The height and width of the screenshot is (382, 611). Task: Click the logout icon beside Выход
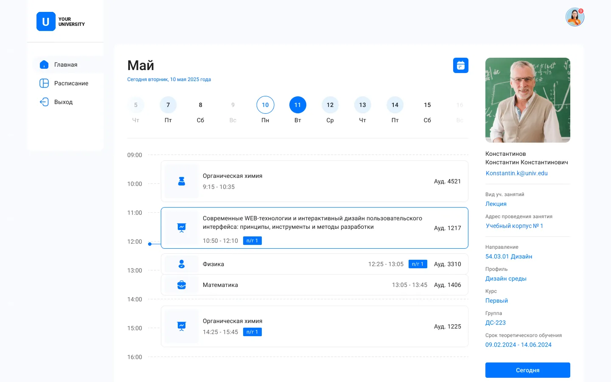tap(44, 102)
